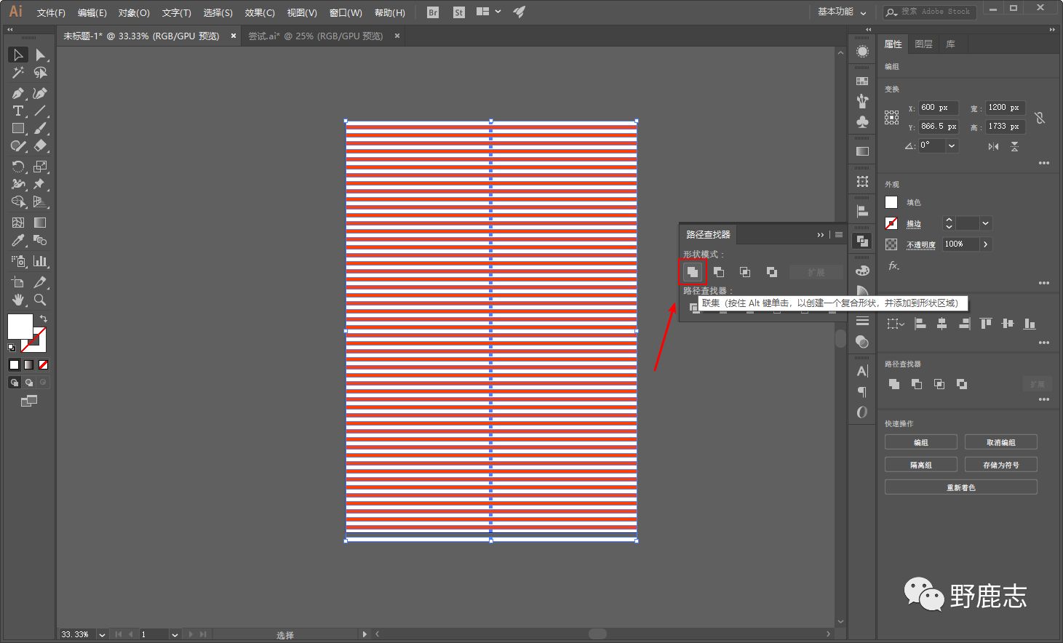1063x643 pixels.
Task: Set the paint mode to None in toolbar
Action: coord(44,364)
